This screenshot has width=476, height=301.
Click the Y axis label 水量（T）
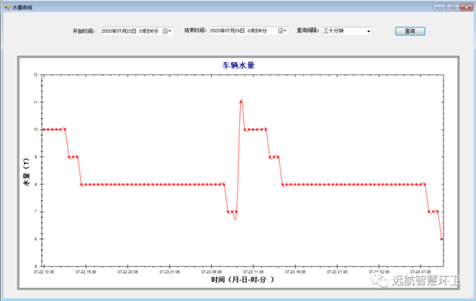[26, 172]
